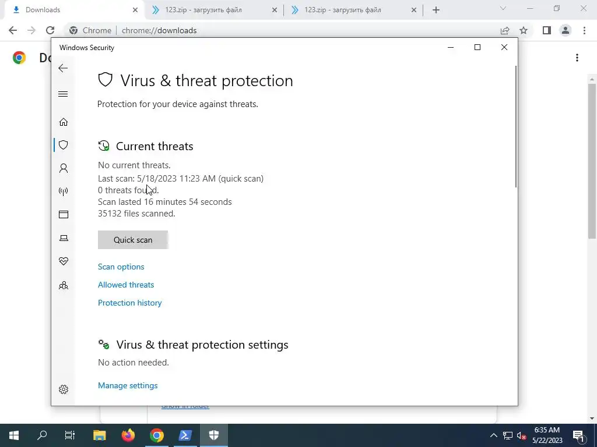Viewport: 597px width, 447px height.
Task: Open network icon in system tray
Action: click(x=508, y=435)
